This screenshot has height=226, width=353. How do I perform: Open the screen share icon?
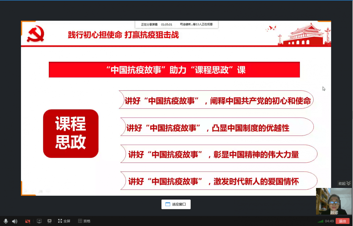click(x=39, y=221)
